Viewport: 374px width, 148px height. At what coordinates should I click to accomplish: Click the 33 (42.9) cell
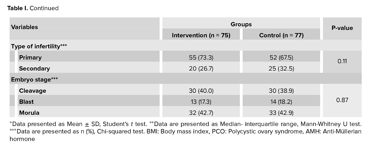(x=281, y=113)
